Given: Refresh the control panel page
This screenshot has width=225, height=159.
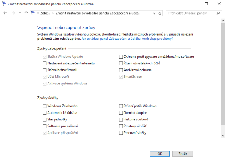Looking at the screenshot, I should click(x=160, y=13).
